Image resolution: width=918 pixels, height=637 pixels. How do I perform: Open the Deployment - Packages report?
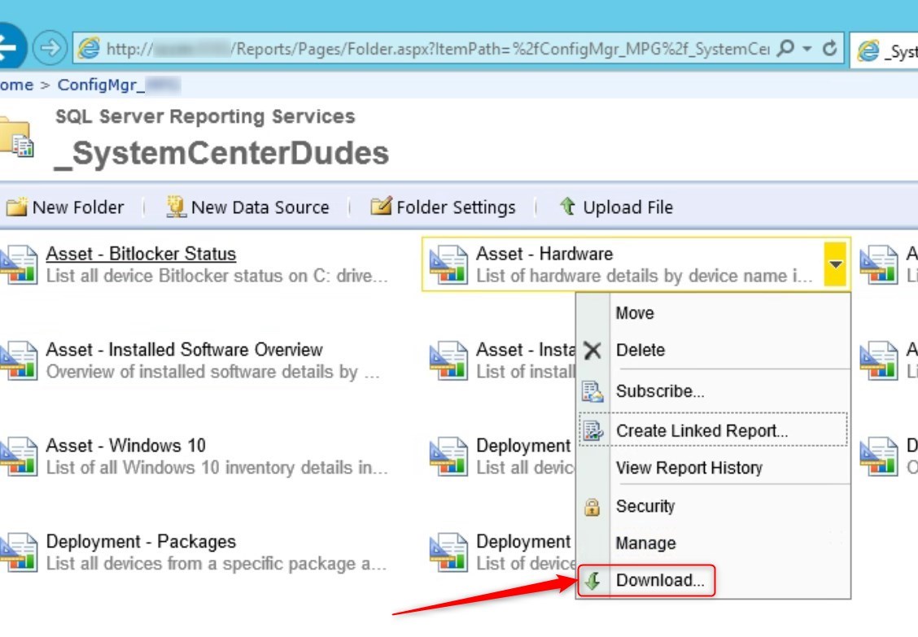[141, 542]
